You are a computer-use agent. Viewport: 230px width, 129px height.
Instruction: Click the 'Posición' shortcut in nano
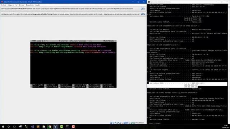click(106, 85)
